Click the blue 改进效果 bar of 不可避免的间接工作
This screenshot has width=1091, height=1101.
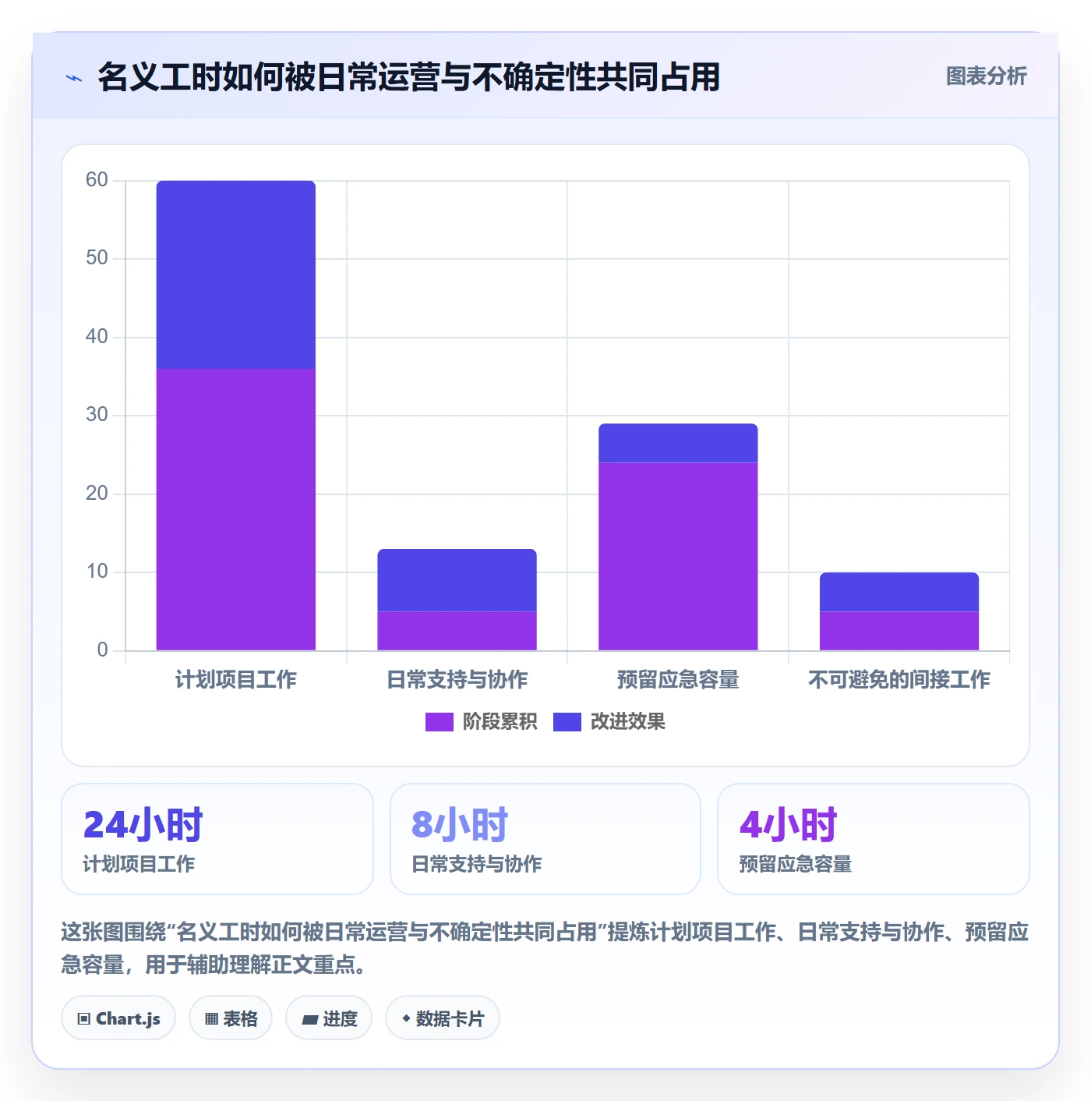tap(899, 592)
